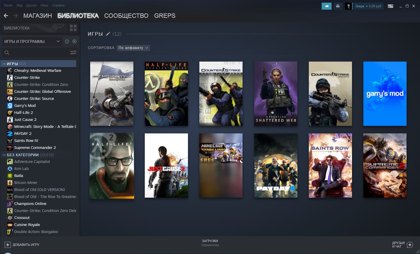
Task: Click in the library search field
Action: click(x=40, y=53)
